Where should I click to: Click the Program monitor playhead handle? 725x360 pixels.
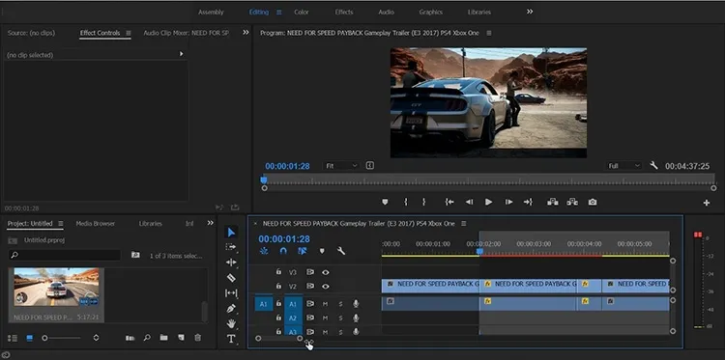coord(264,180)
